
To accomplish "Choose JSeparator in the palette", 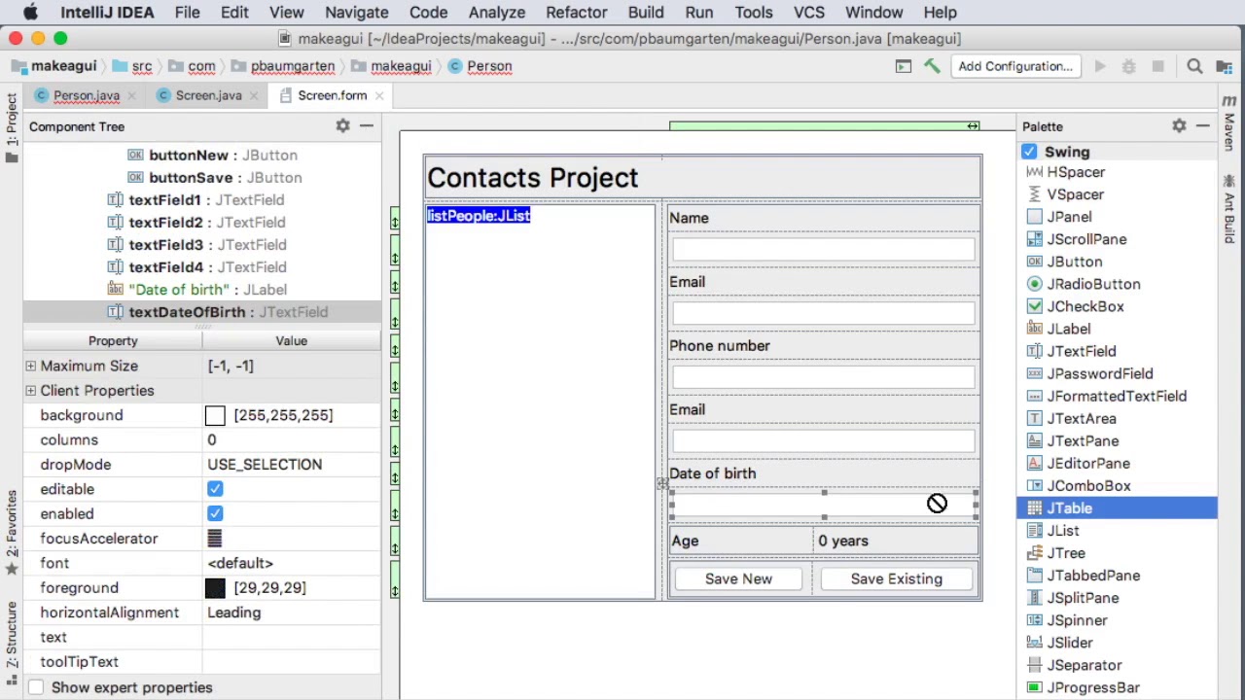I will point(1085,664).
